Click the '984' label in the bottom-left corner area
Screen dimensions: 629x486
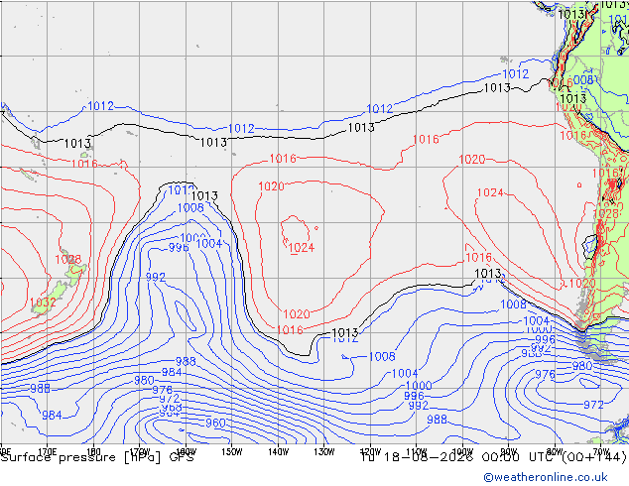point(52,415)
